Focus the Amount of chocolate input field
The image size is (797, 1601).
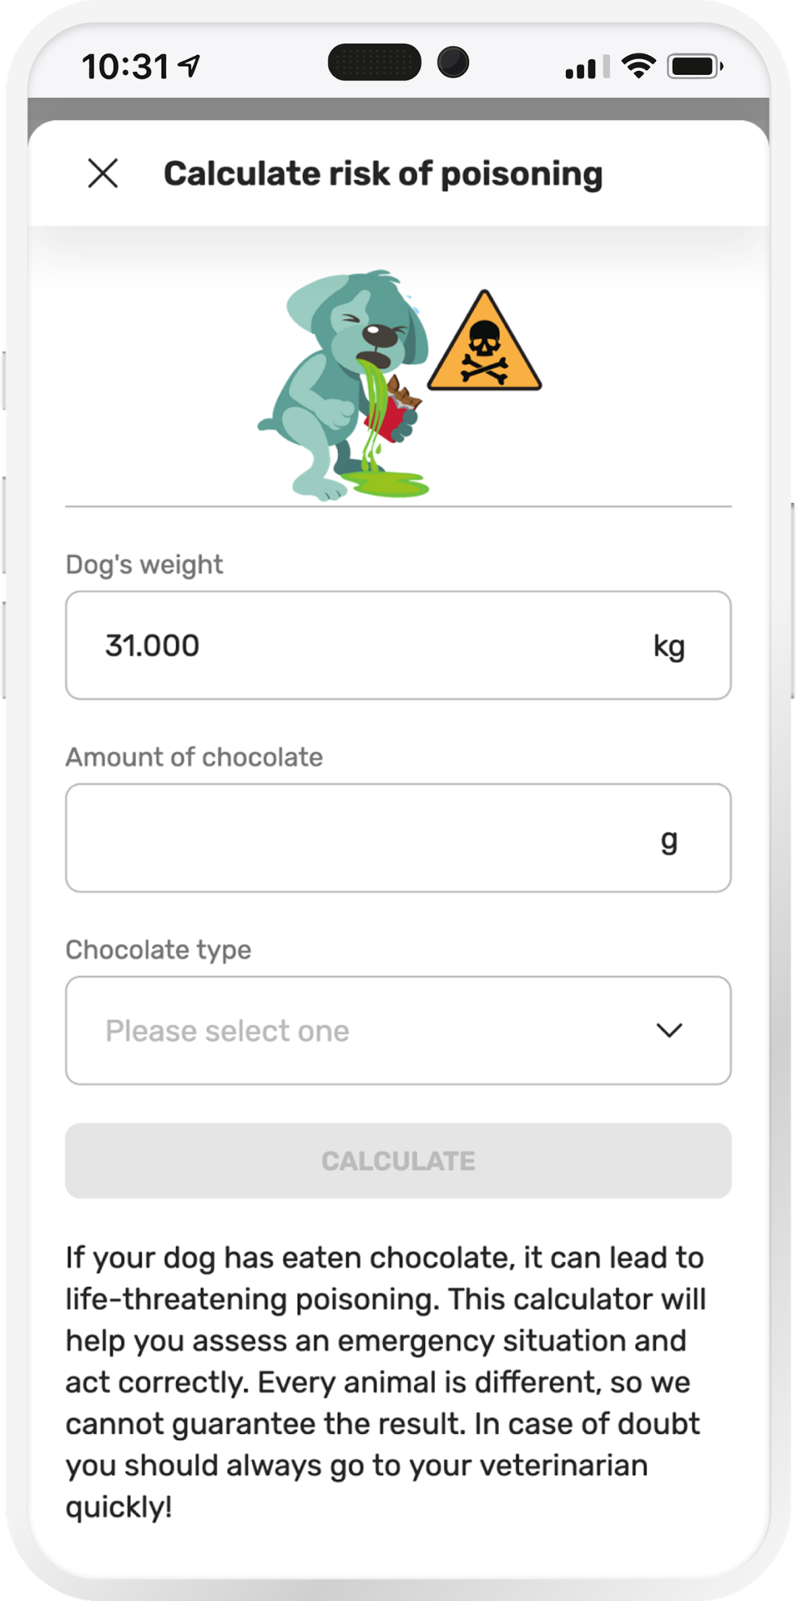pos(359,838)
